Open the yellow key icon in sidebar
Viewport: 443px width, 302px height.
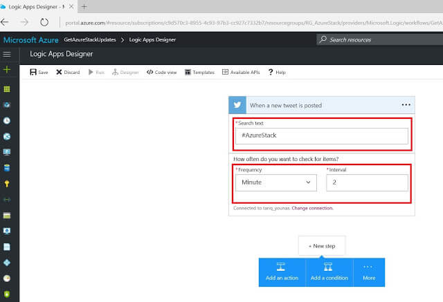7,184
